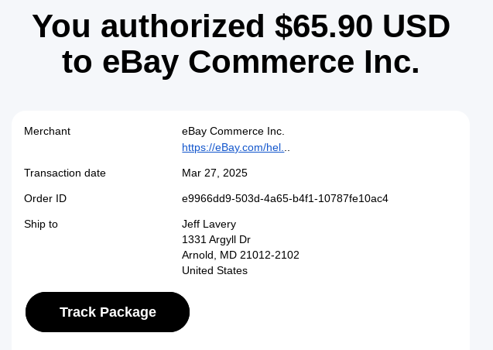Screen dimensions: 493x350
Task: Click the Order ID label
Action: coord(46,198)
